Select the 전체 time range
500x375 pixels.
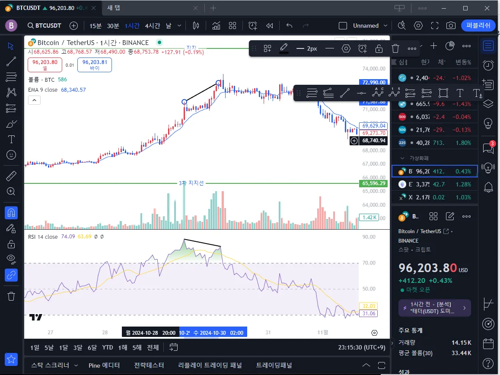[153, 348]
